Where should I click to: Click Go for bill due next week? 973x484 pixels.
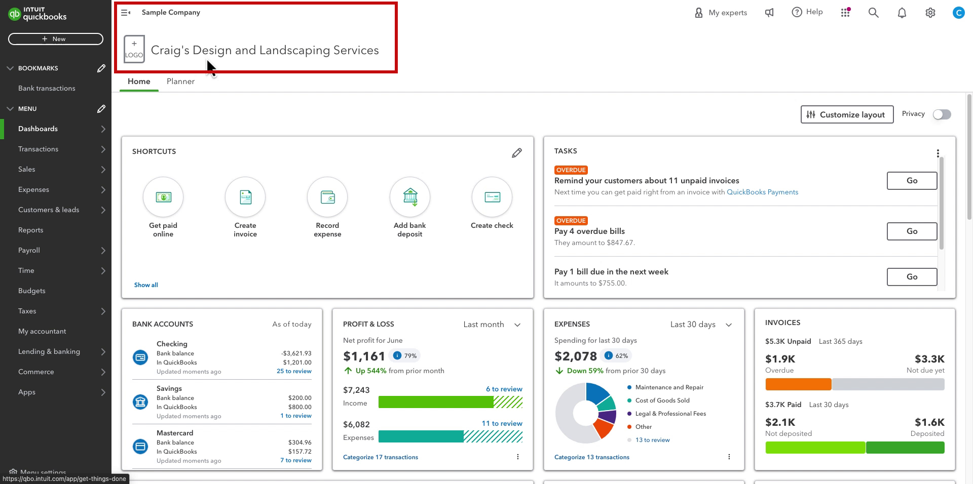point(912,277)
